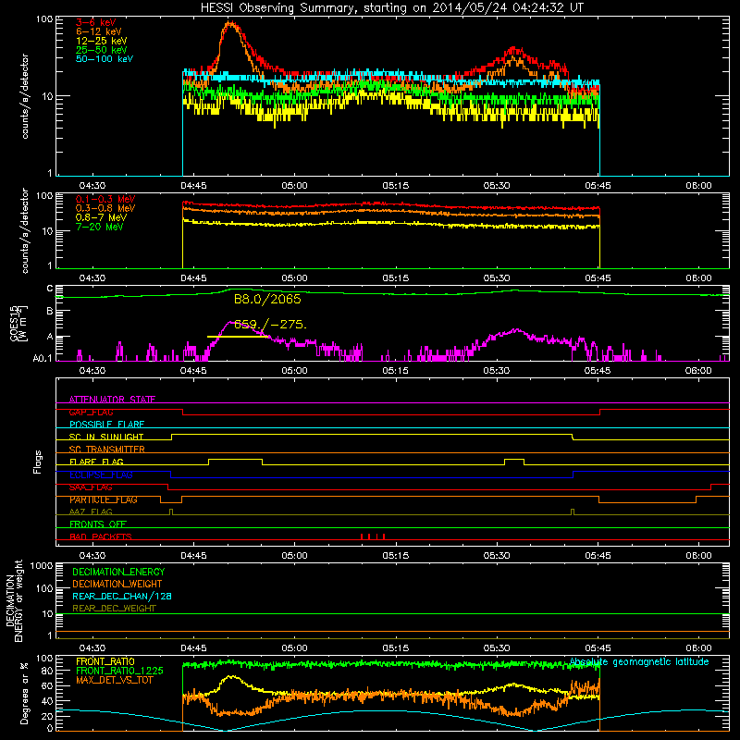Select the FRONTS_OFF flag label
Viewport: 740px width, 740px height.
(x=98, y=524)
